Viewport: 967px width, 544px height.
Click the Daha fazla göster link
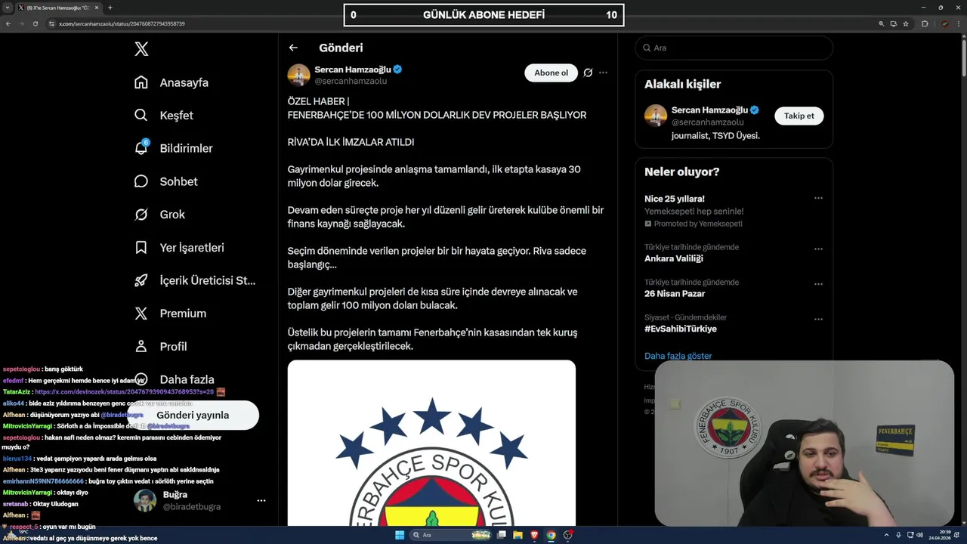[x=678, y=356]
